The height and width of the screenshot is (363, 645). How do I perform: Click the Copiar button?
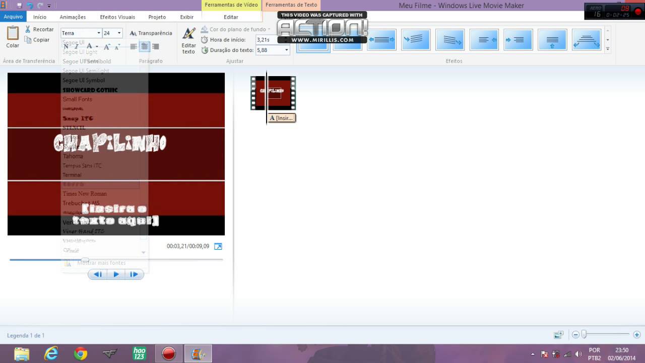point(37,40)
